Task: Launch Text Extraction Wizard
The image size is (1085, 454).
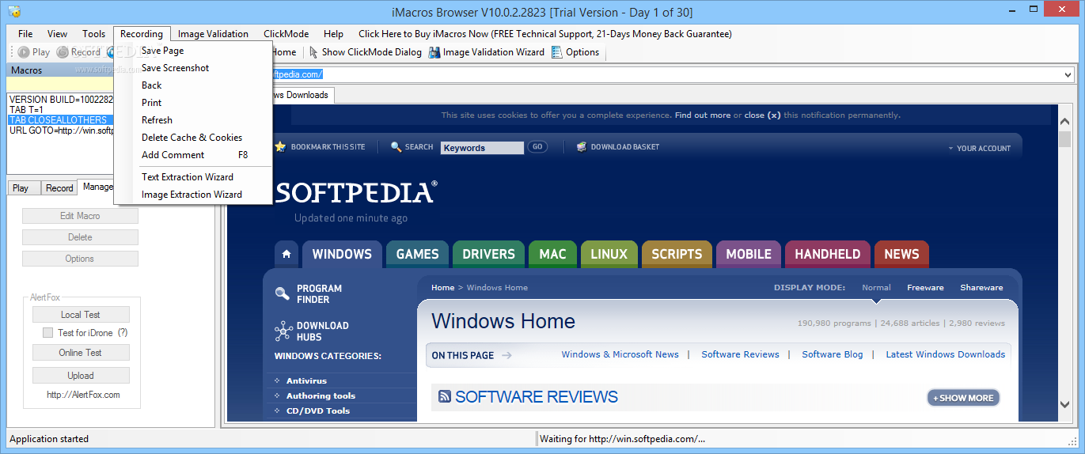Action: pos(193,177)
